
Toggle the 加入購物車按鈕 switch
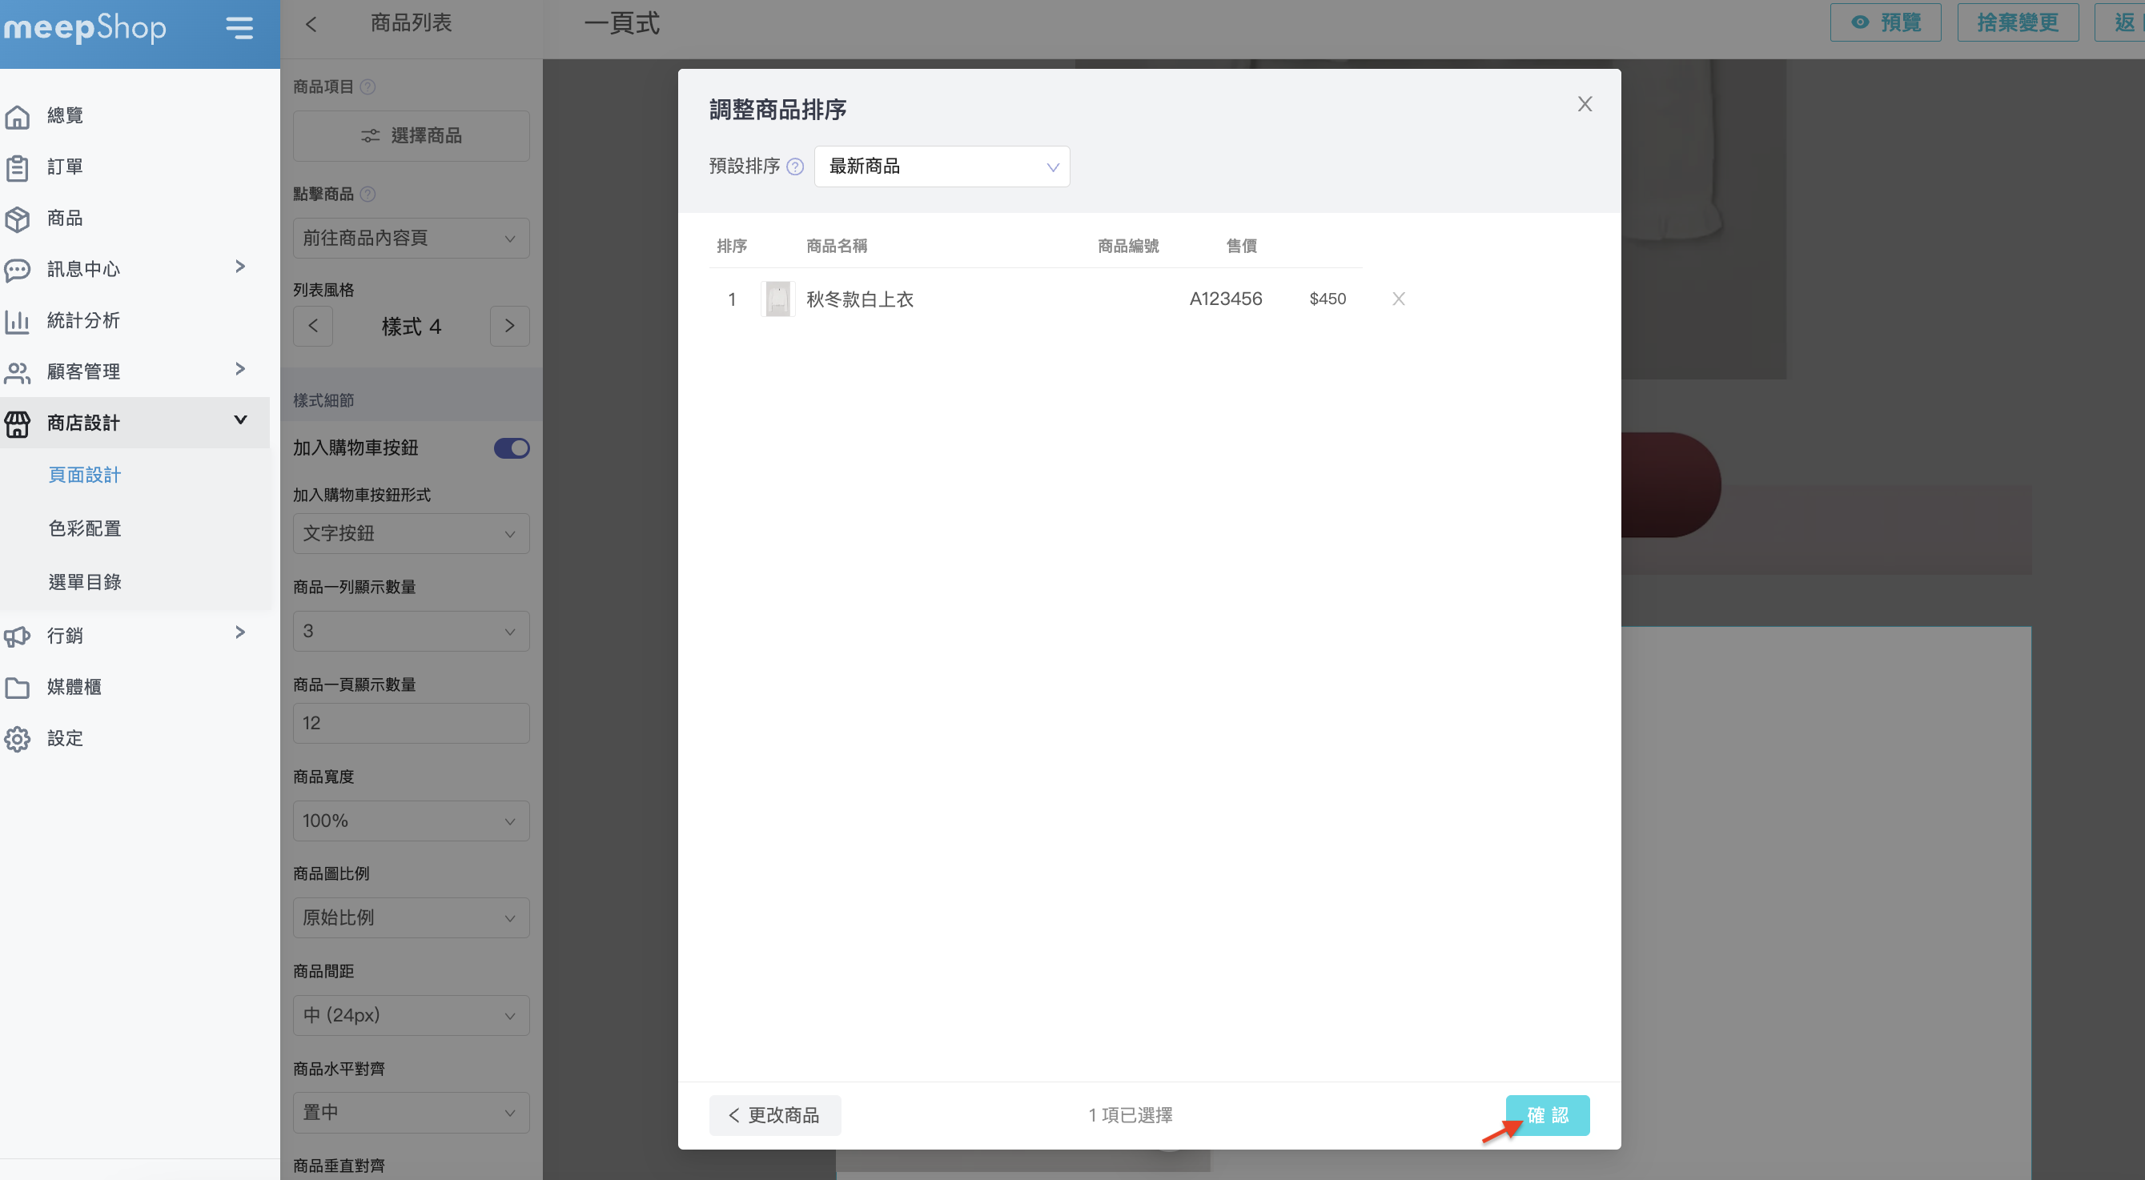(x=512, y=448)
